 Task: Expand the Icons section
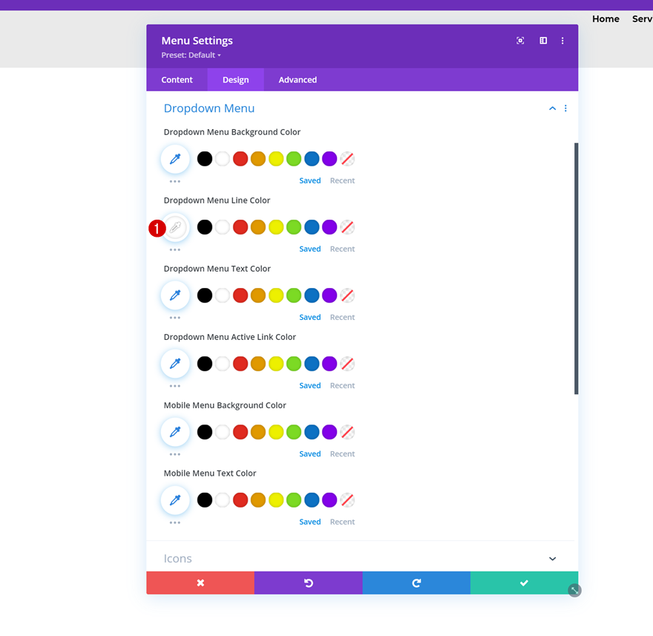pos(552,559)
